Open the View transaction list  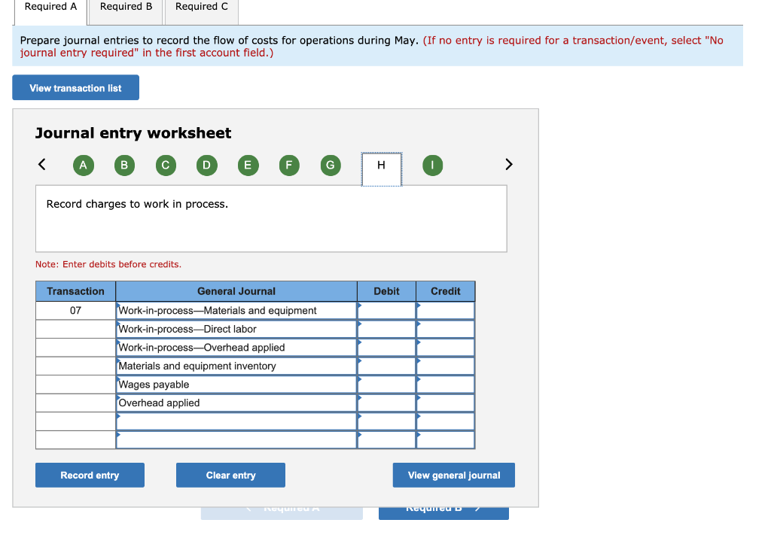pos(75,87)
